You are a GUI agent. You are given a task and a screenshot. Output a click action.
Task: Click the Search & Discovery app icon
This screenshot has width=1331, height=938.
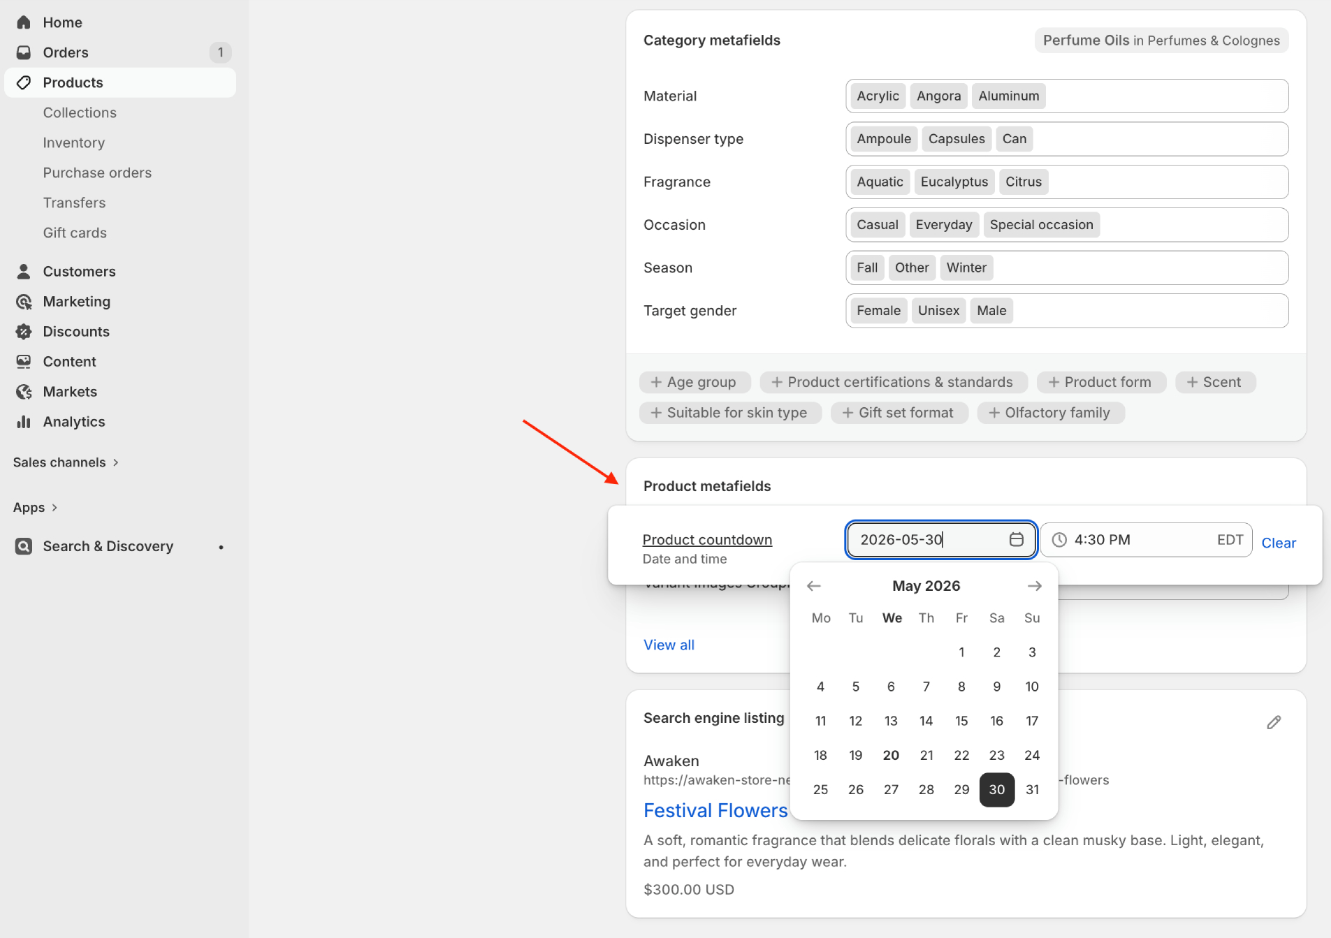[x=24, y=546]
